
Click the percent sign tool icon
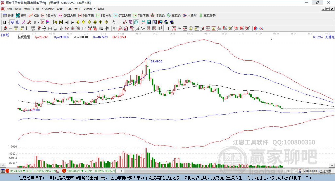click(180, 29)
